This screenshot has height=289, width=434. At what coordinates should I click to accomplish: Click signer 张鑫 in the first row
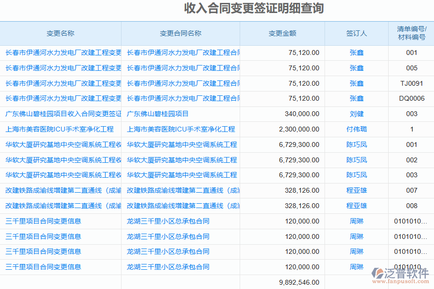coord(356,53)
